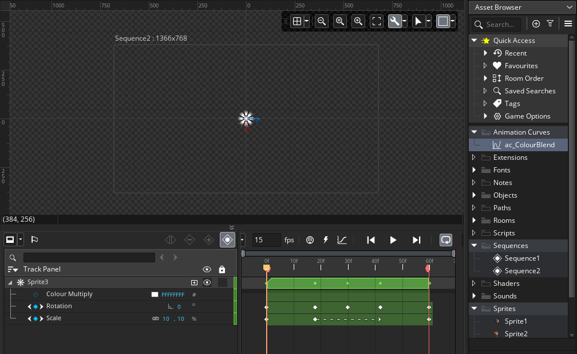Image resolution: width=577 pixels, height=354 pixels.
Task: Open the wrench canvas settings tool
Action: click(394, 21)
